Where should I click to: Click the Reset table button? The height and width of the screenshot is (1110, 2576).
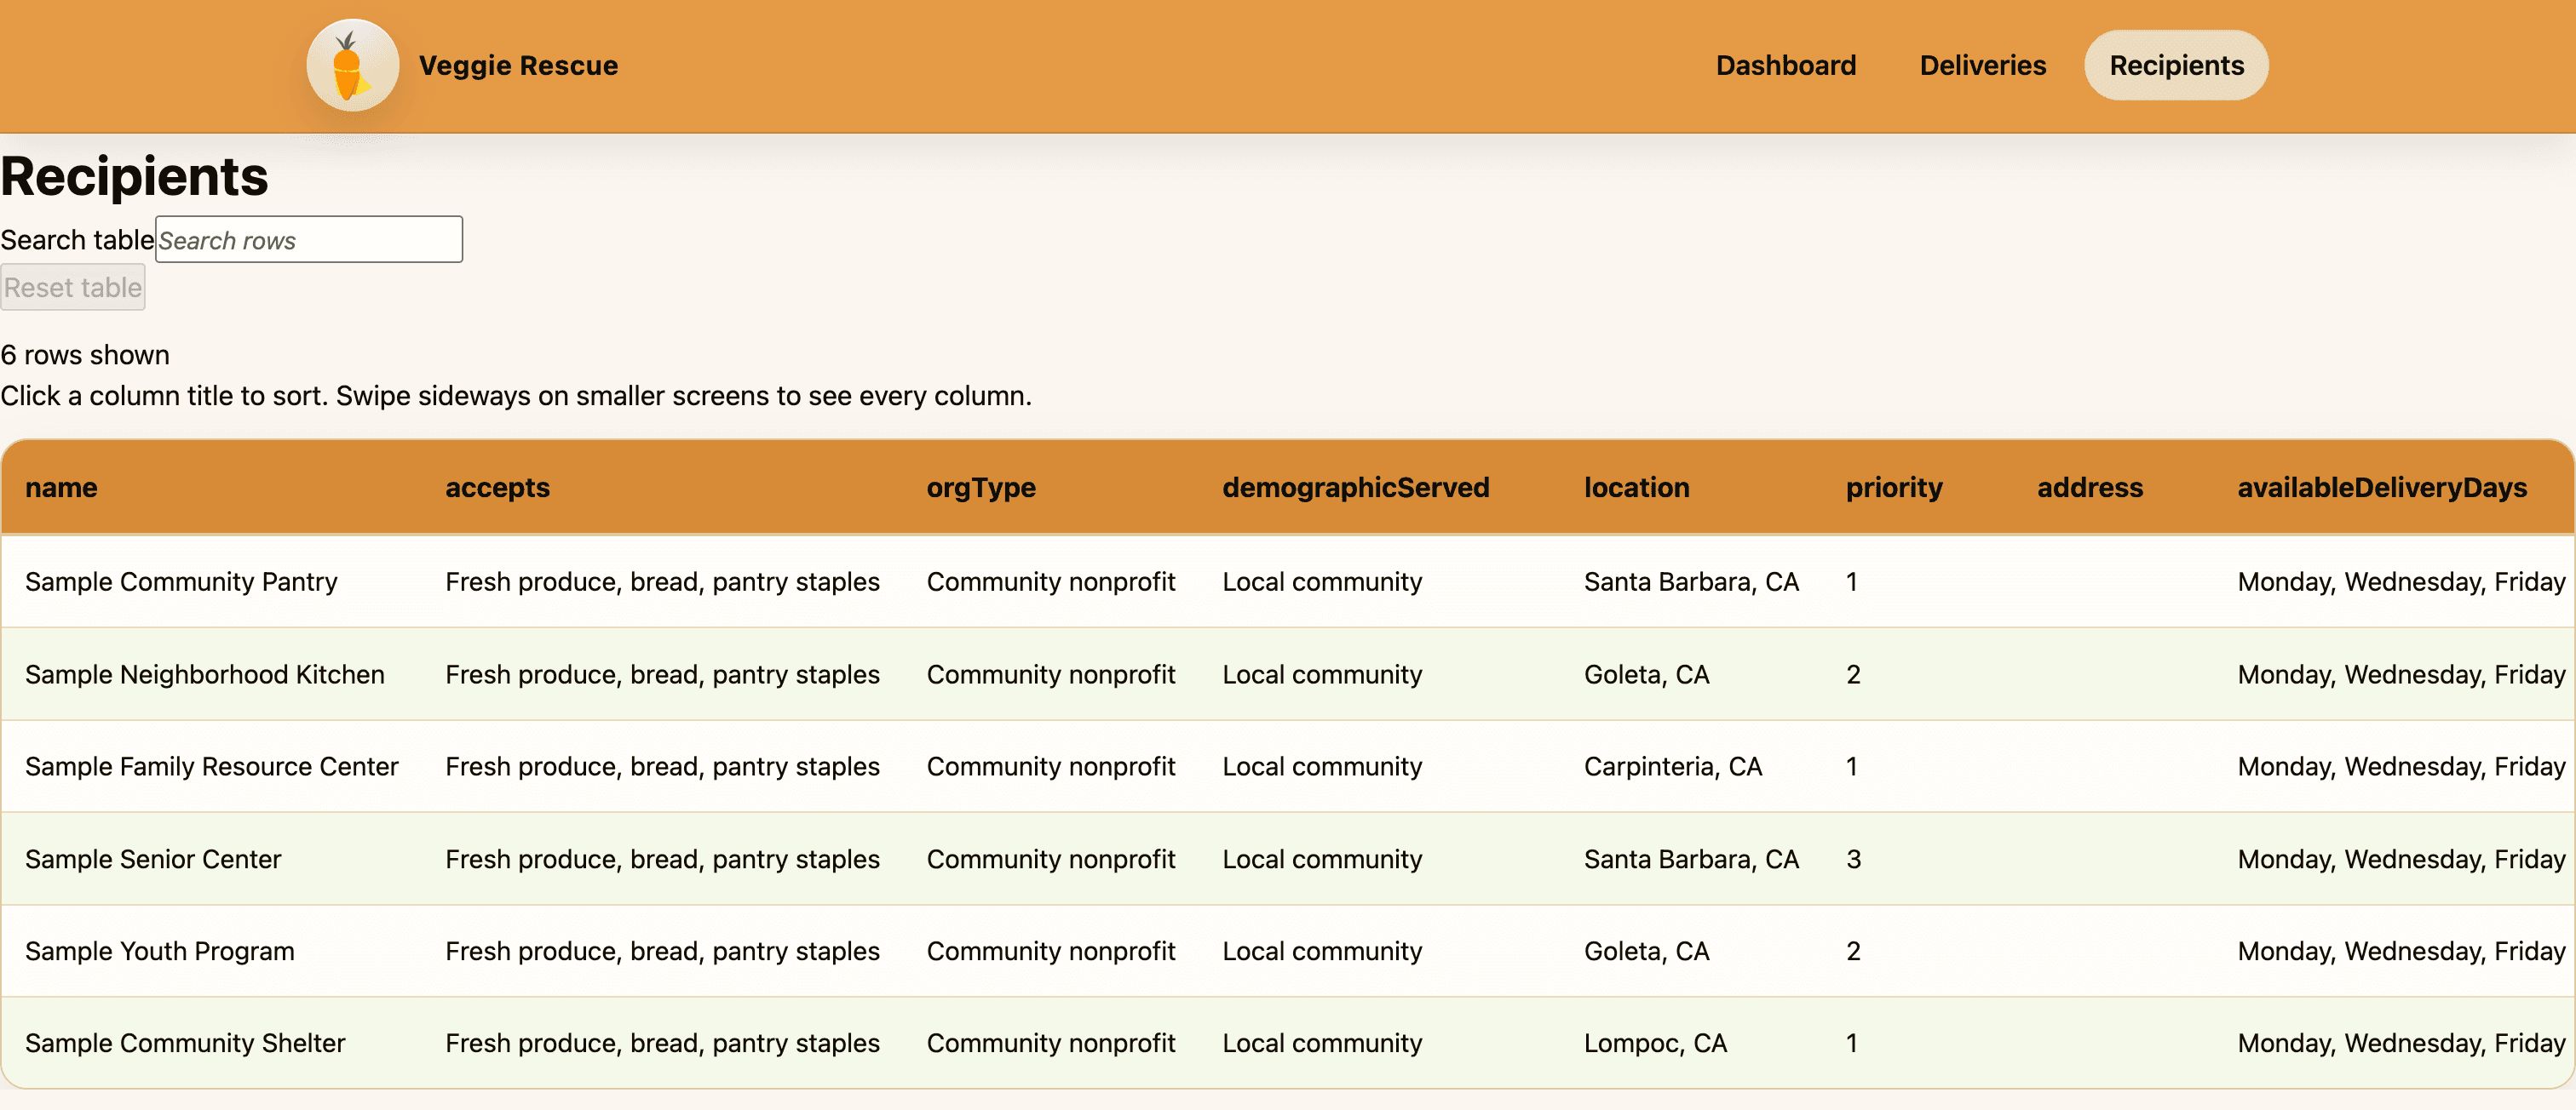(73, 288)
